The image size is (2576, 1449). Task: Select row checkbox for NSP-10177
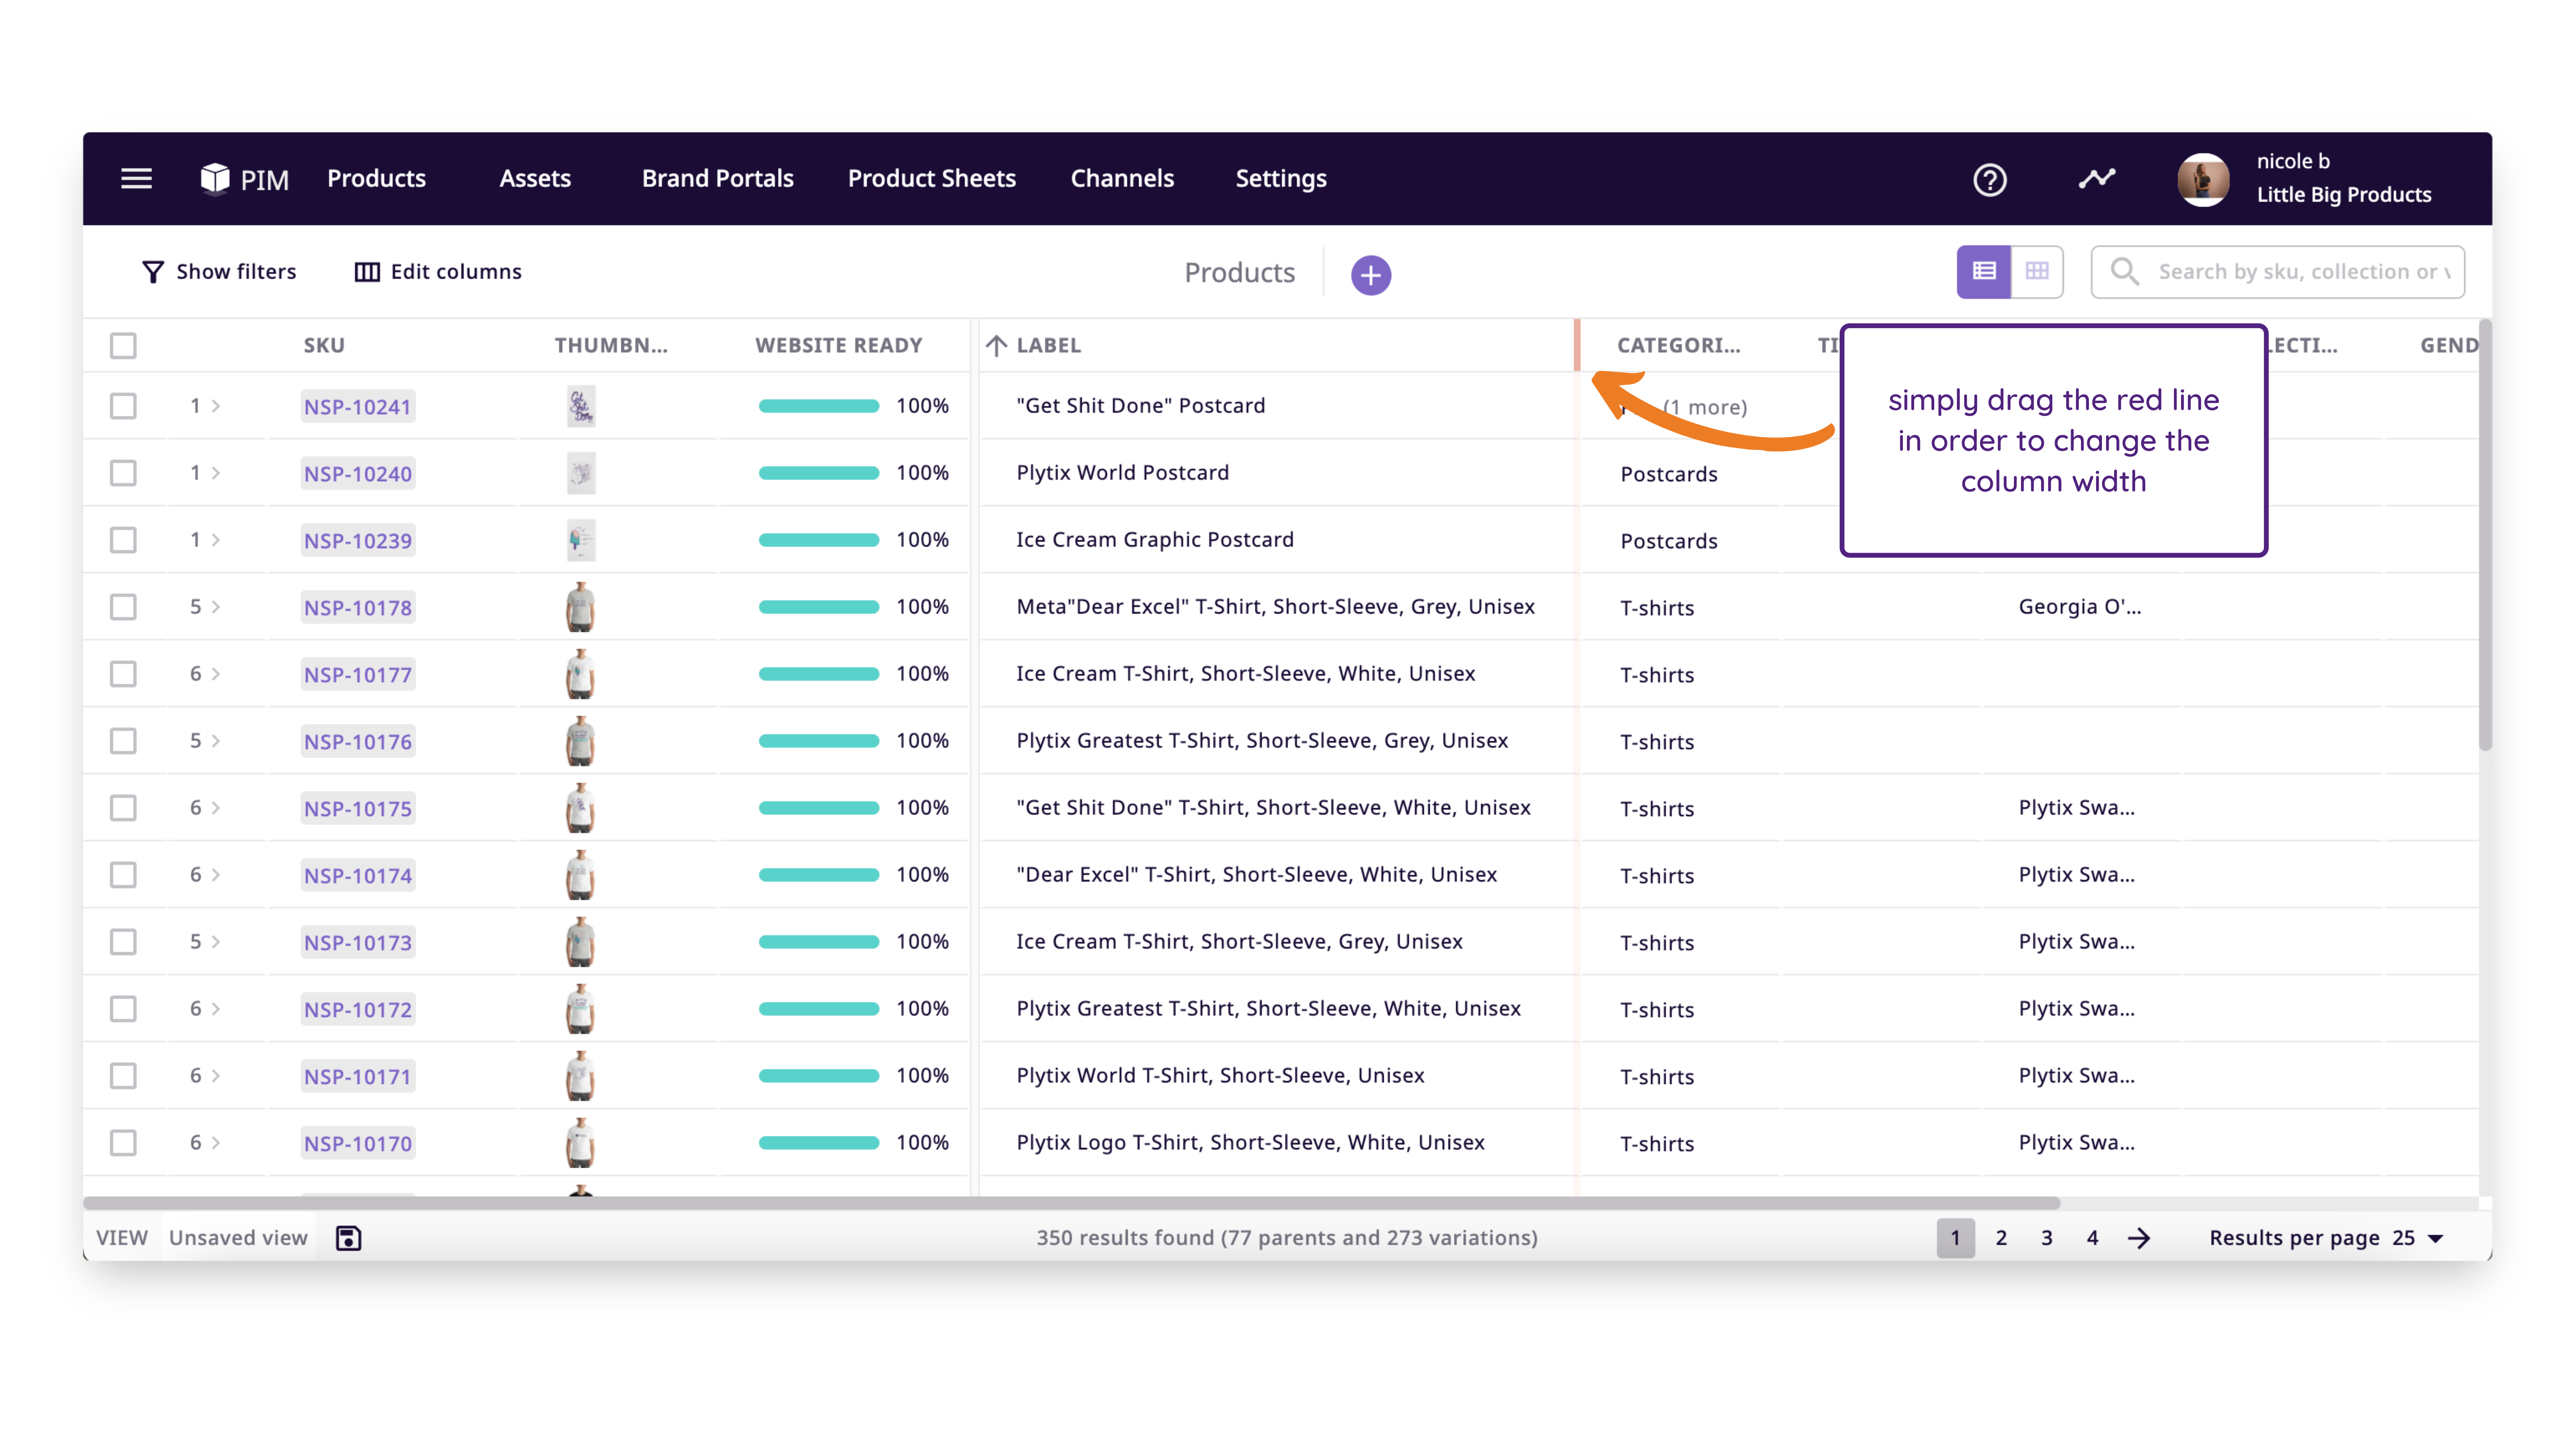click(123, 674)
